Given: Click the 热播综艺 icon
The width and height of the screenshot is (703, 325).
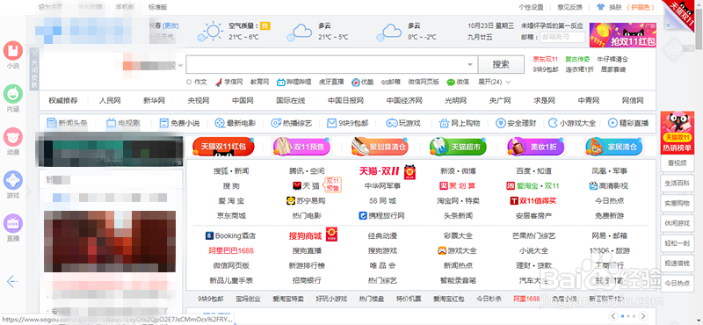Looking at the screenshot, I should pos(276,123).
